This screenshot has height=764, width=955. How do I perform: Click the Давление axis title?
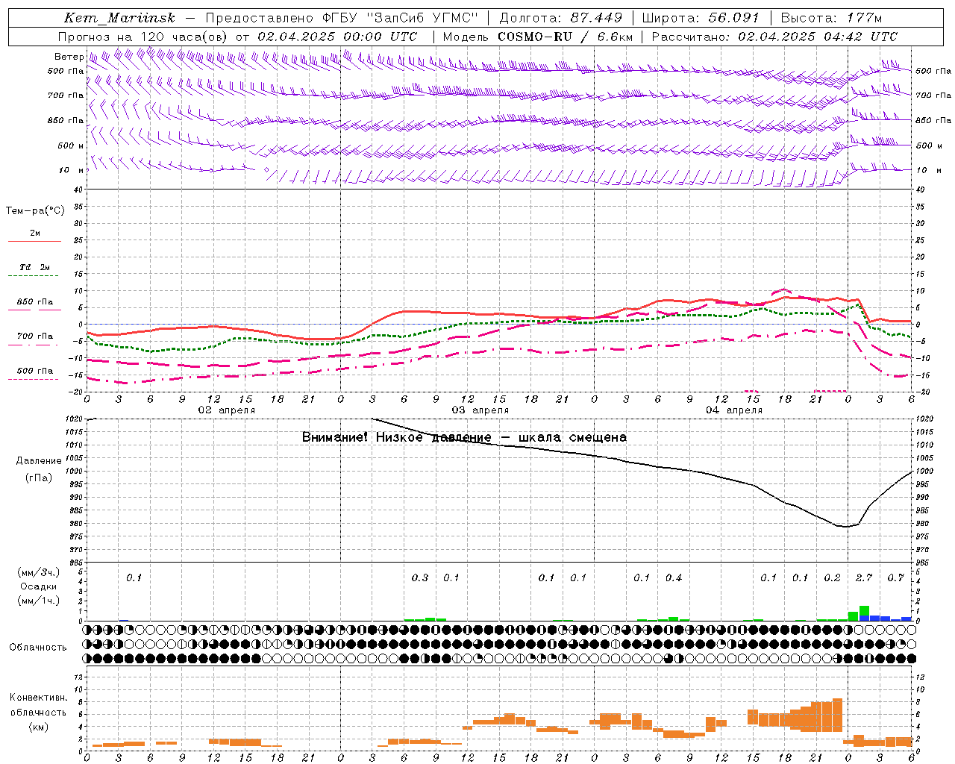[39, 461]
